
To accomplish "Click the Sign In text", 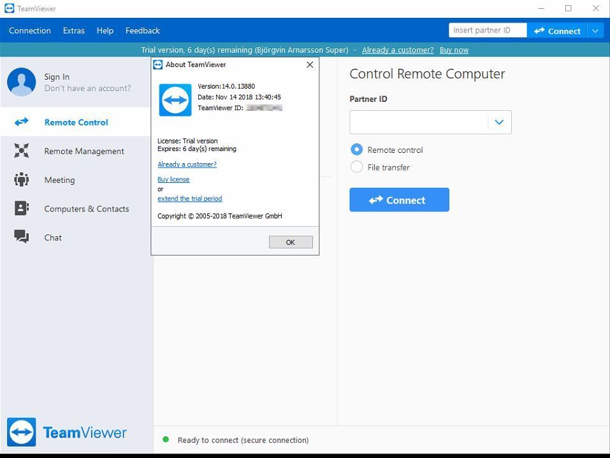I will [57, 76].
